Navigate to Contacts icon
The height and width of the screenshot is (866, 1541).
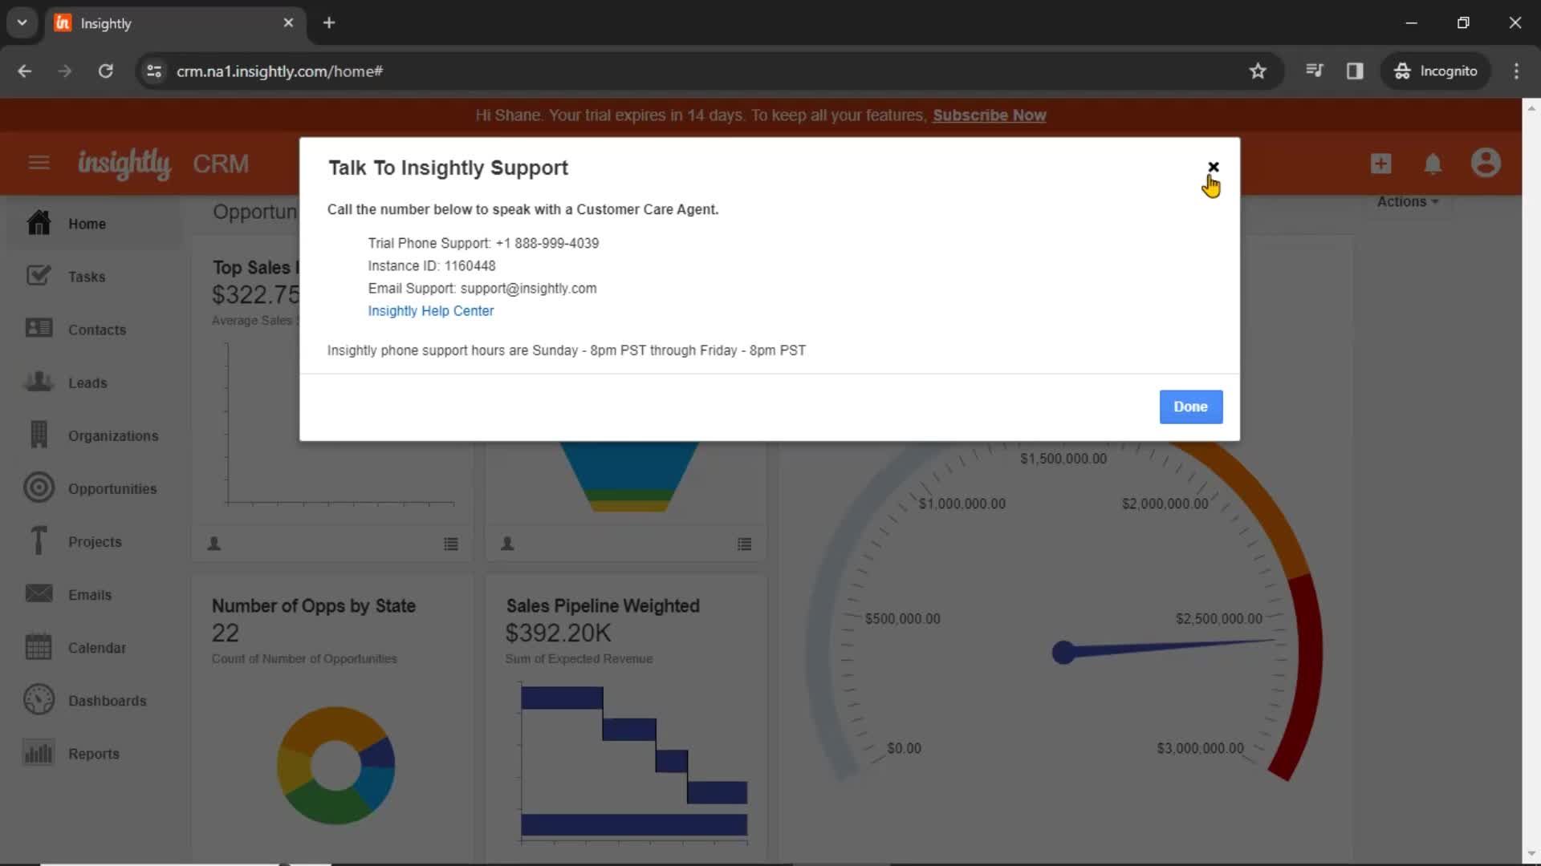point(38,329)
